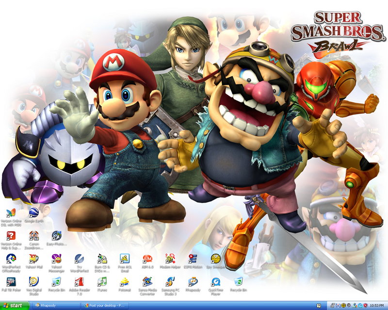This screenshot has width=388, height=310.
Task: Select the Sansa Media Converter icon
Action: coord(148,286)
